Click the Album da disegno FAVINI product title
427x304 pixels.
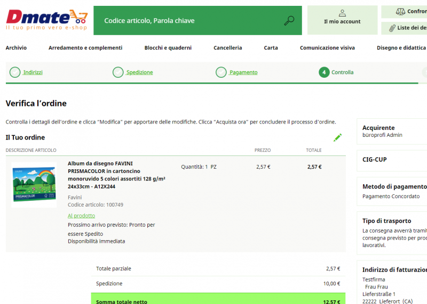(116, 175)
